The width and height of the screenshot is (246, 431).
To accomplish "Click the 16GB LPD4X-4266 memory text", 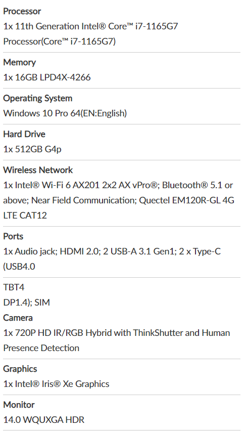I will tap(47, 77).
